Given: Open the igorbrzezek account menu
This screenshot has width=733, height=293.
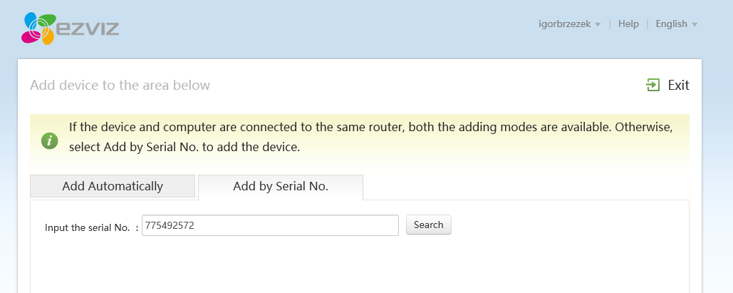Looking at the screenshot, I should tap(565, 24).
